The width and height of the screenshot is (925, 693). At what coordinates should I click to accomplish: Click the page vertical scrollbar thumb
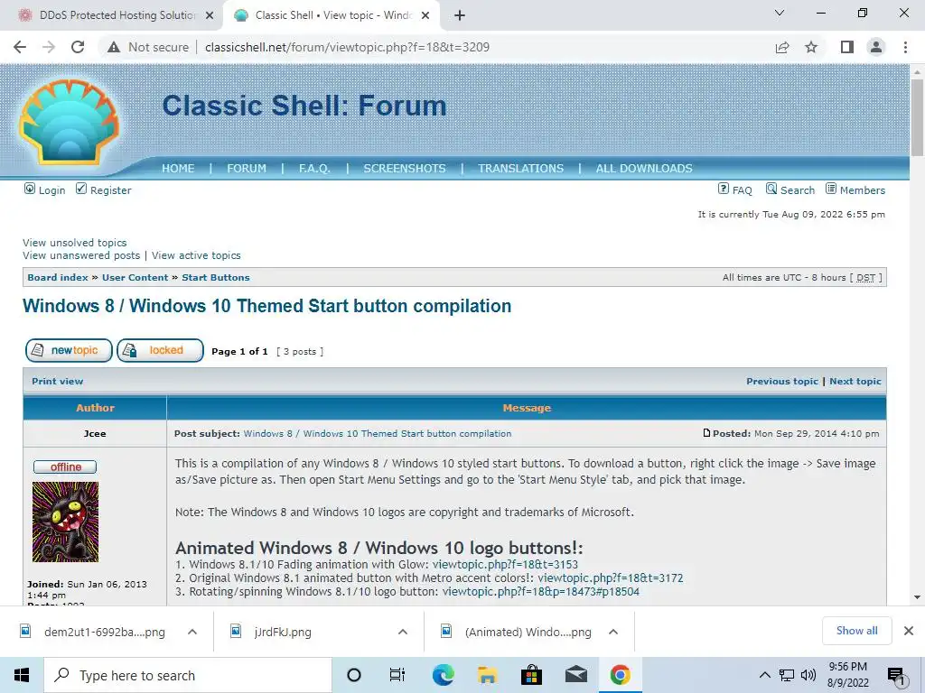click(917, 117)
